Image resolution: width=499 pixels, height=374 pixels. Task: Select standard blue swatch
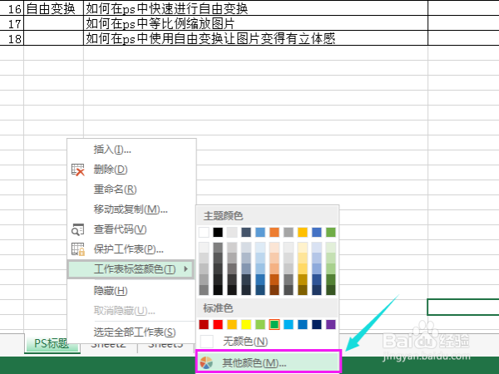point(303,325)
